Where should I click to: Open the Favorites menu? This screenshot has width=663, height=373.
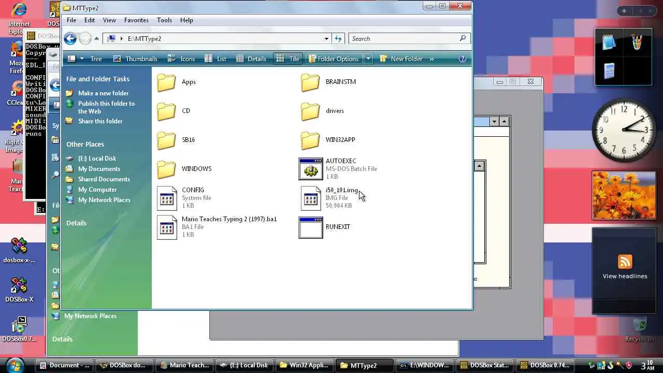(136, 20)
